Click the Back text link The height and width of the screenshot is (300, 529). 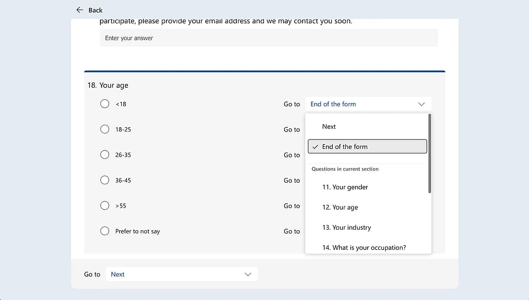[x=95, y=10]
